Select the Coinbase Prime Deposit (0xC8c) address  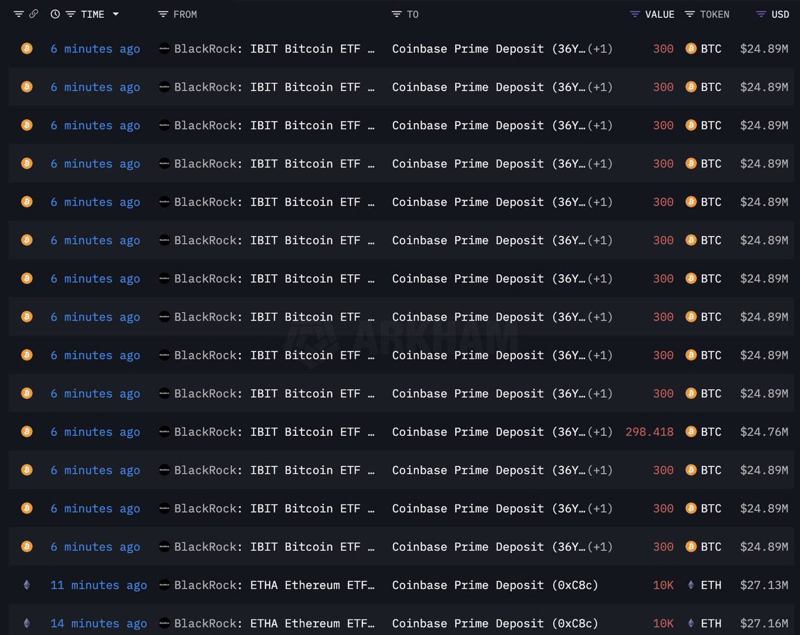(x=495, y=585)
